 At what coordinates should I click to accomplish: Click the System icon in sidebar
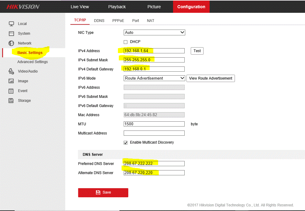point(11,34)
